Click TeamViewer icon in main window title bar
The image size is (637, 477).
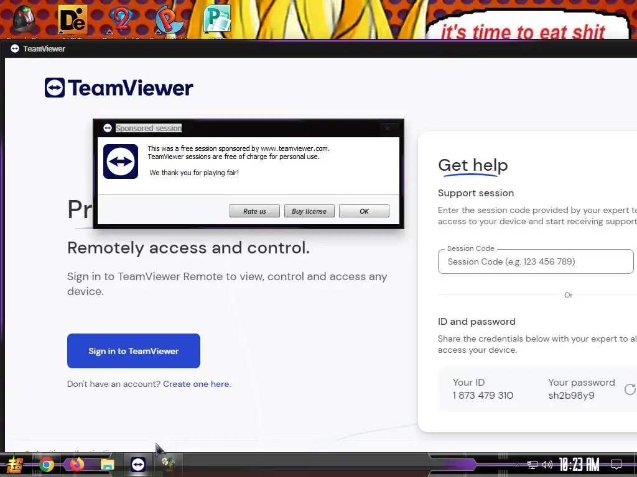pyautogui.click(x=15, y=48)
